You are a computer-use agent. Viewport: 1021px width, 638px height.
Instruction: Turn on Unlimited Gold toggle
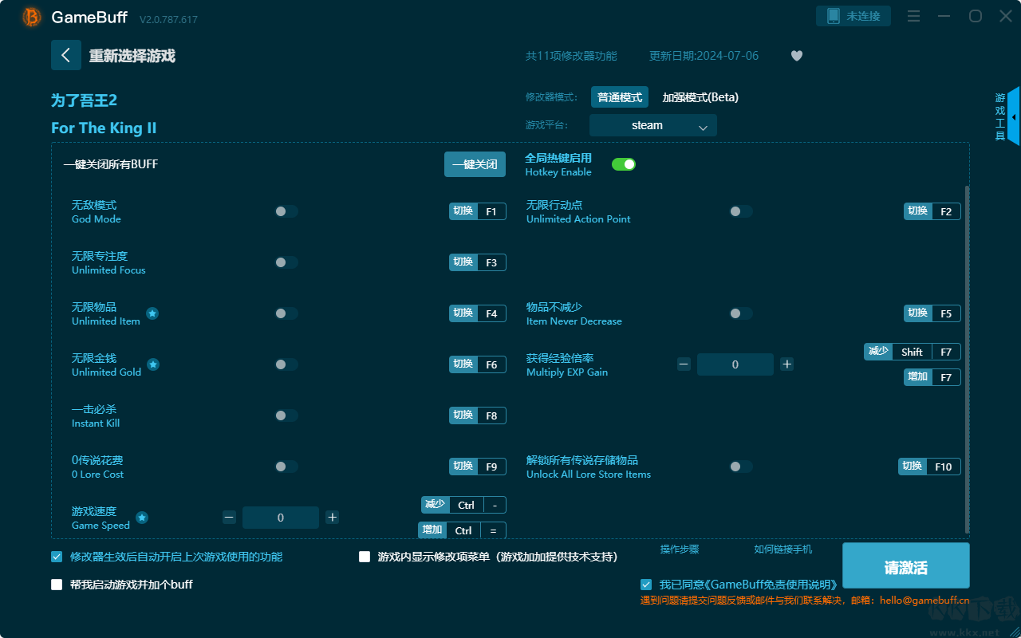pyautogui.click(x=286, y=364)
